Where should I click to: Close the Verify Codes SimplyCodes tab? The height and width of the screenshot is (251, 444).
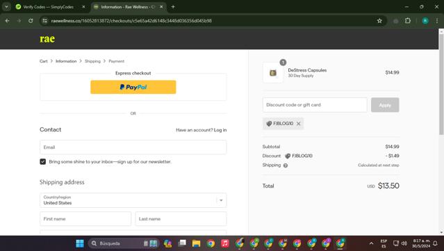pos(83,7)
